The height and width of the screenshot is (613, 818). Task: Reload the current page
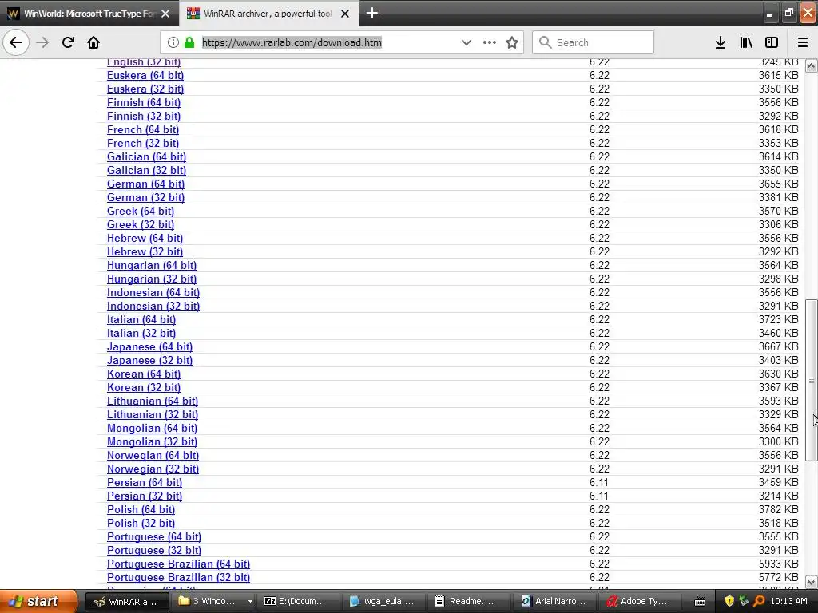tap(68, 42)
